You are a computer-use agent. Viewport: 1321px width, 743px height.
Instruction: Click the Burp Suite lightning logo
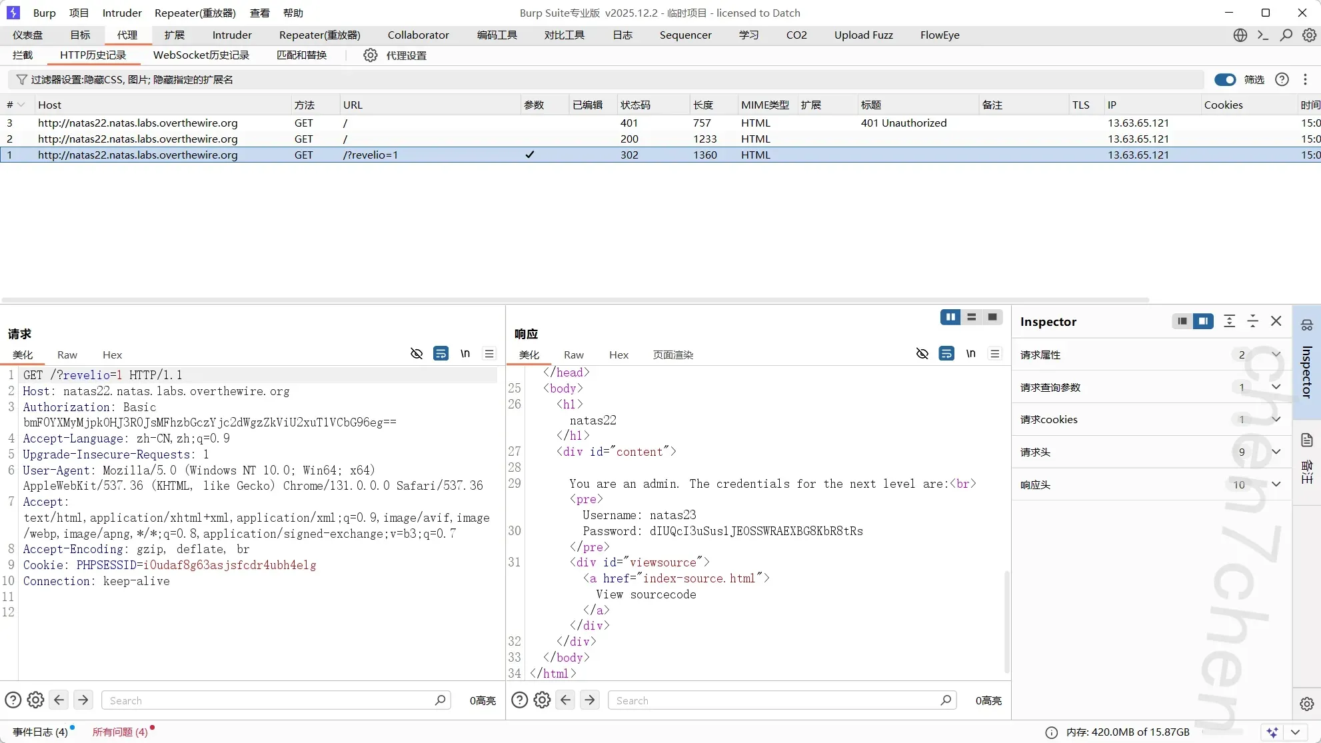[x=13, y=13]
